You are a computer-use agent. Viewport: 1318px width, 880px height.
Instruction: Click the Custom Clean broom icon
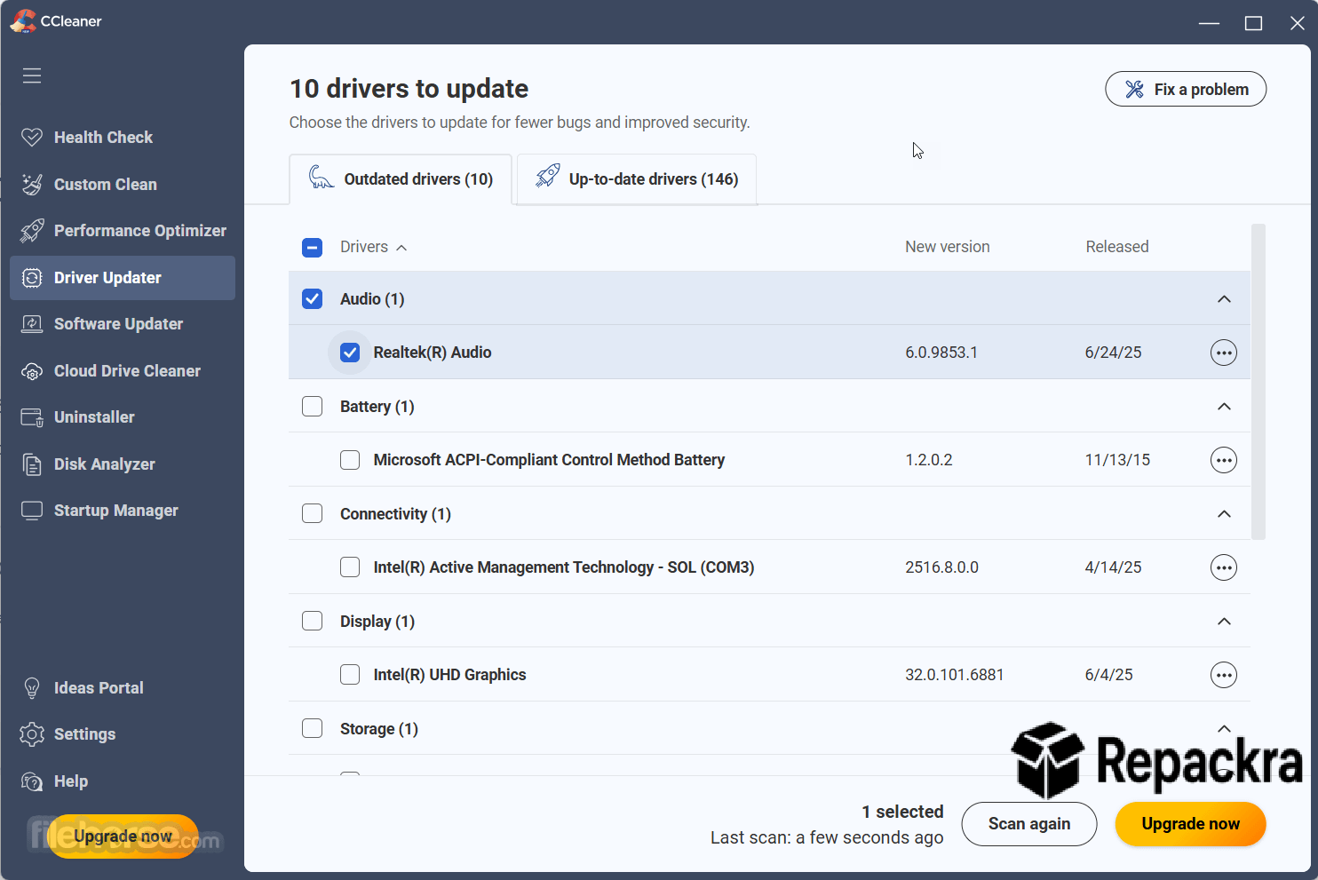coord(32,184)
